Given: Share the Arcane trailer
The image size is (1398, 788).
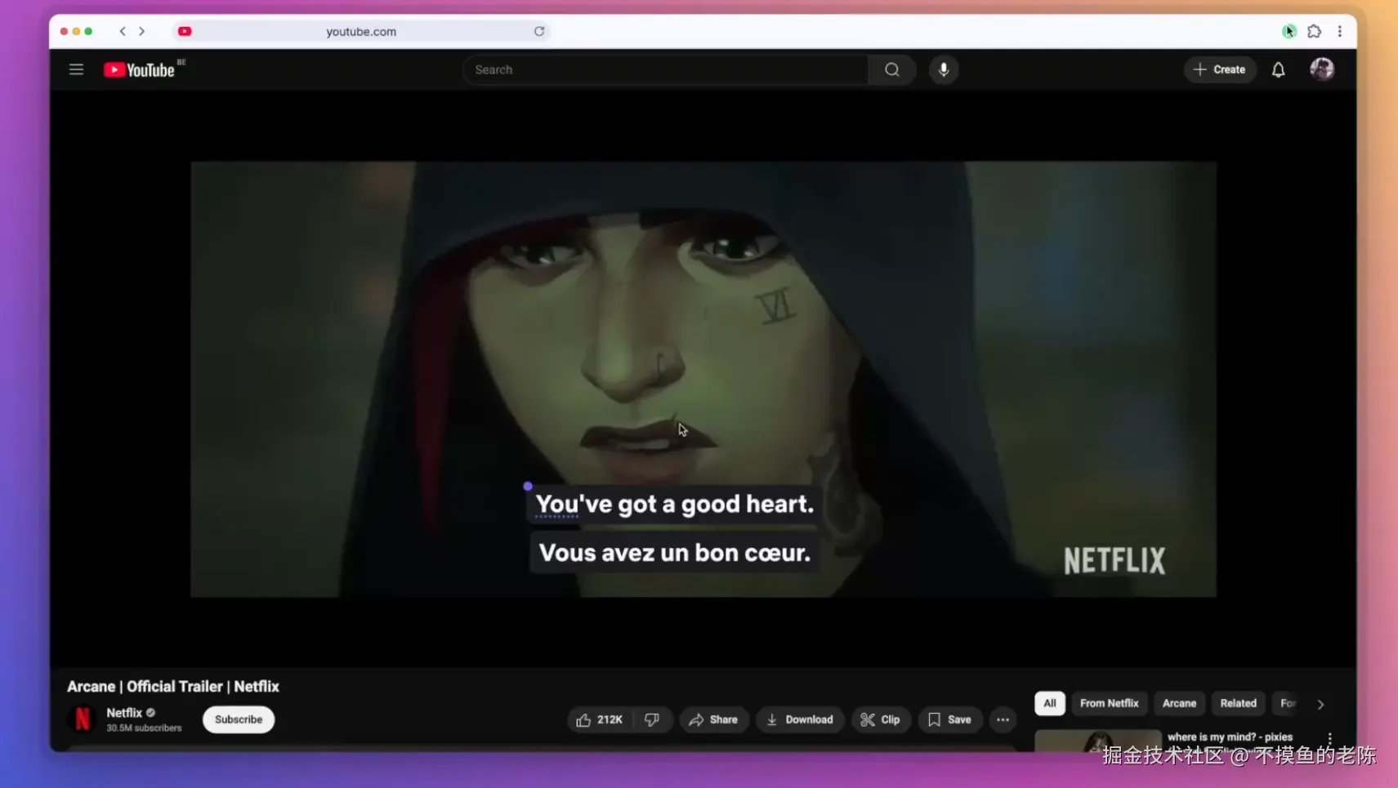Looking at the screenshot, I should [x=714, y=719].
